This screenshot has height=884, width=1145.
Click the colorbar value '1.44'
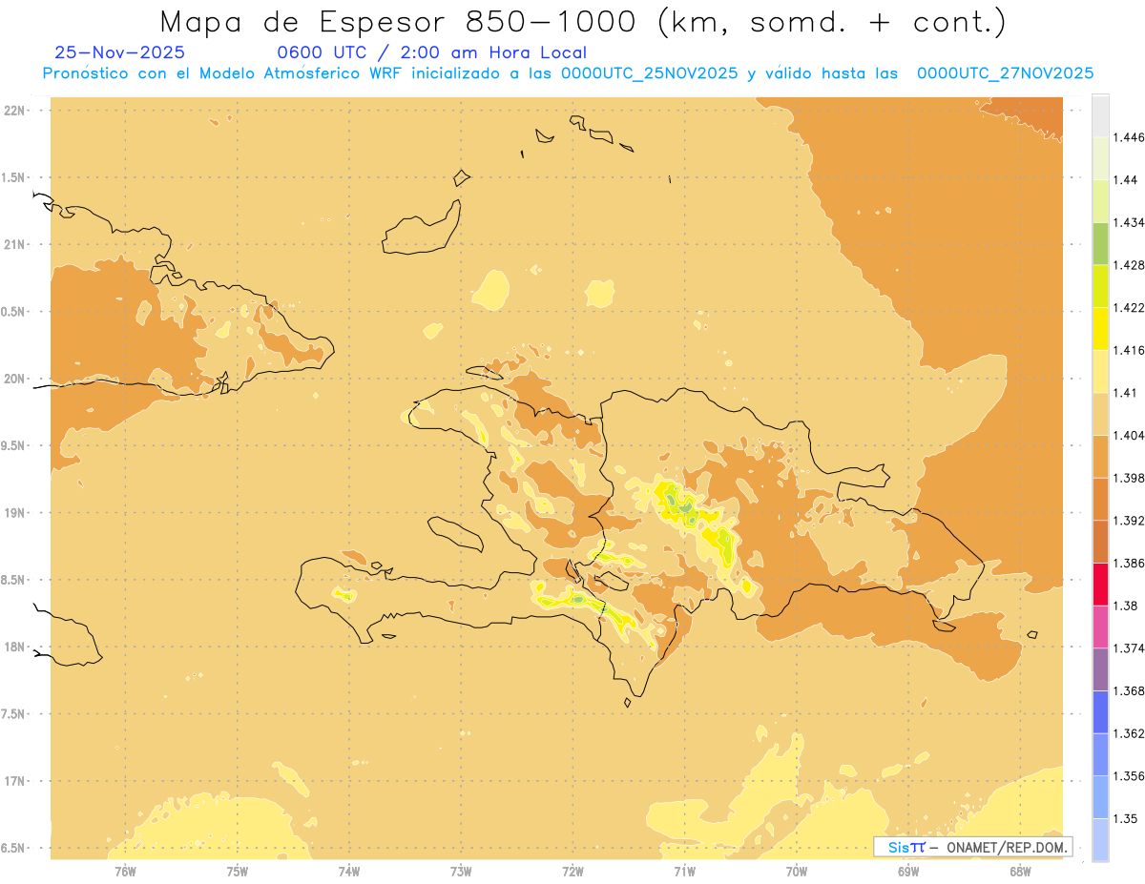point(1125,180)
